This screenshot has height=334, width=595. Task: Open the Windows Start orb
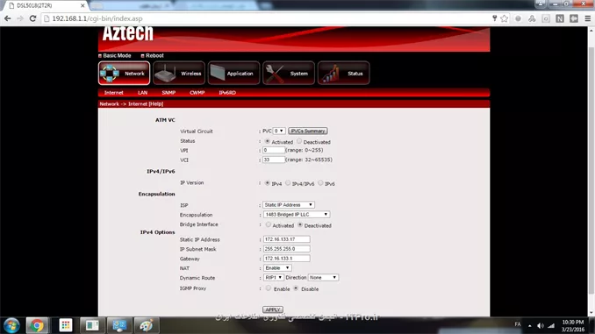tap(11, 325)
